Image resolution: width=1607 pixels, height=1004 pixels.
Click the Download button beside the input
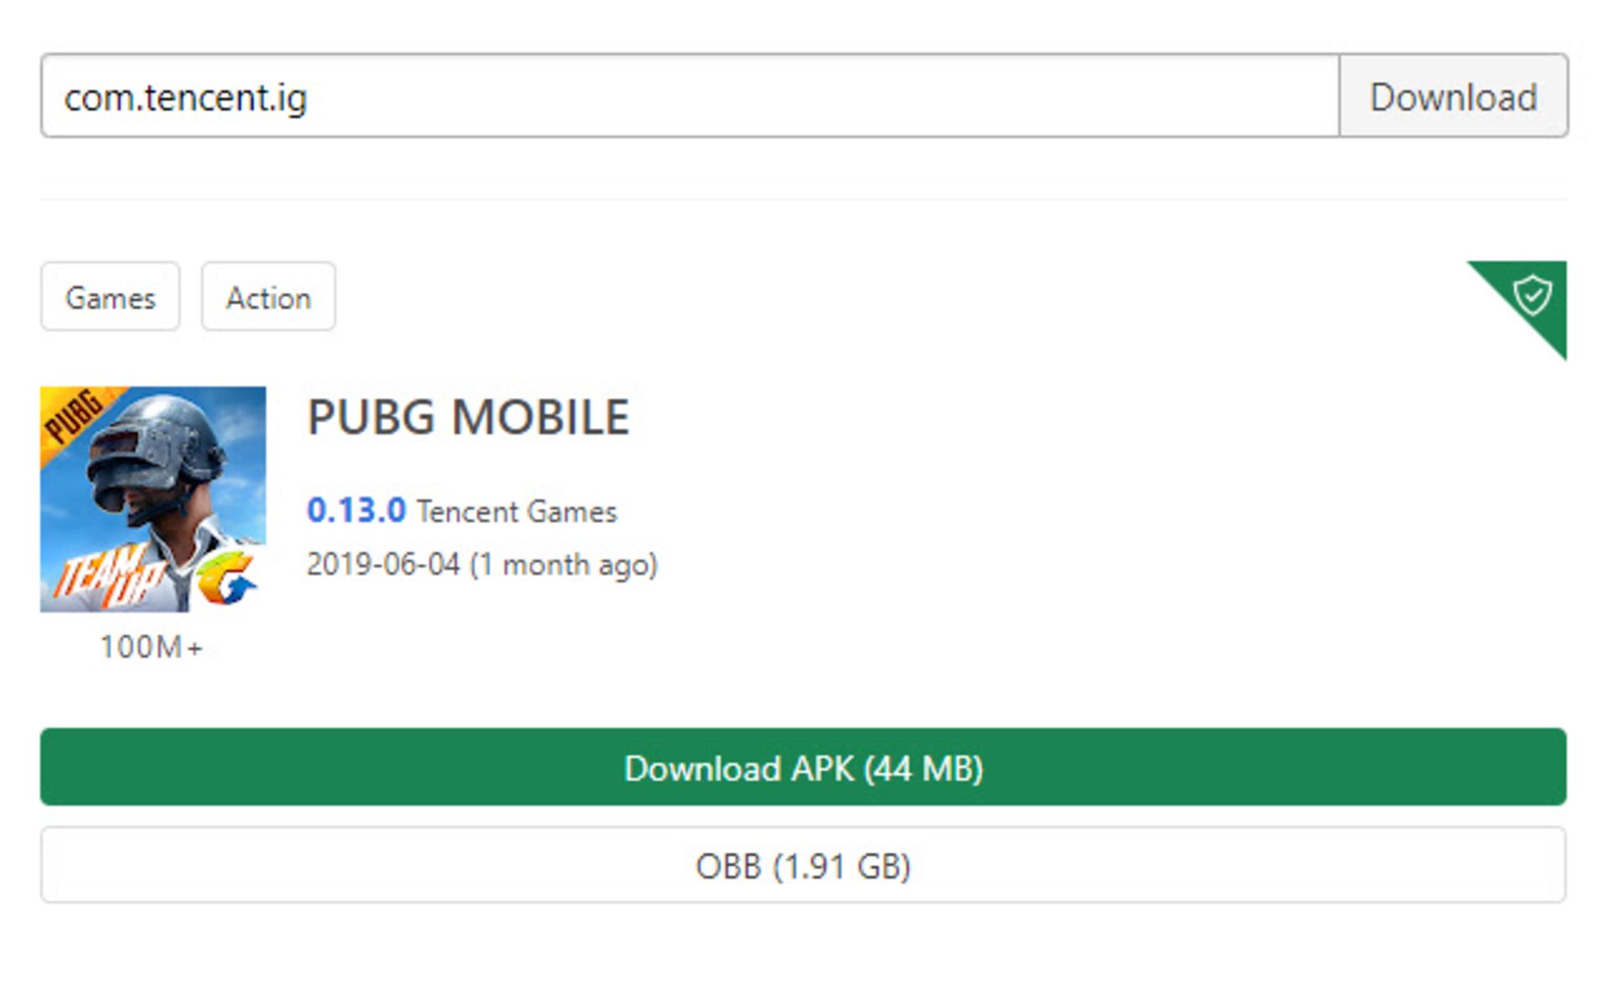[1453, 96]
